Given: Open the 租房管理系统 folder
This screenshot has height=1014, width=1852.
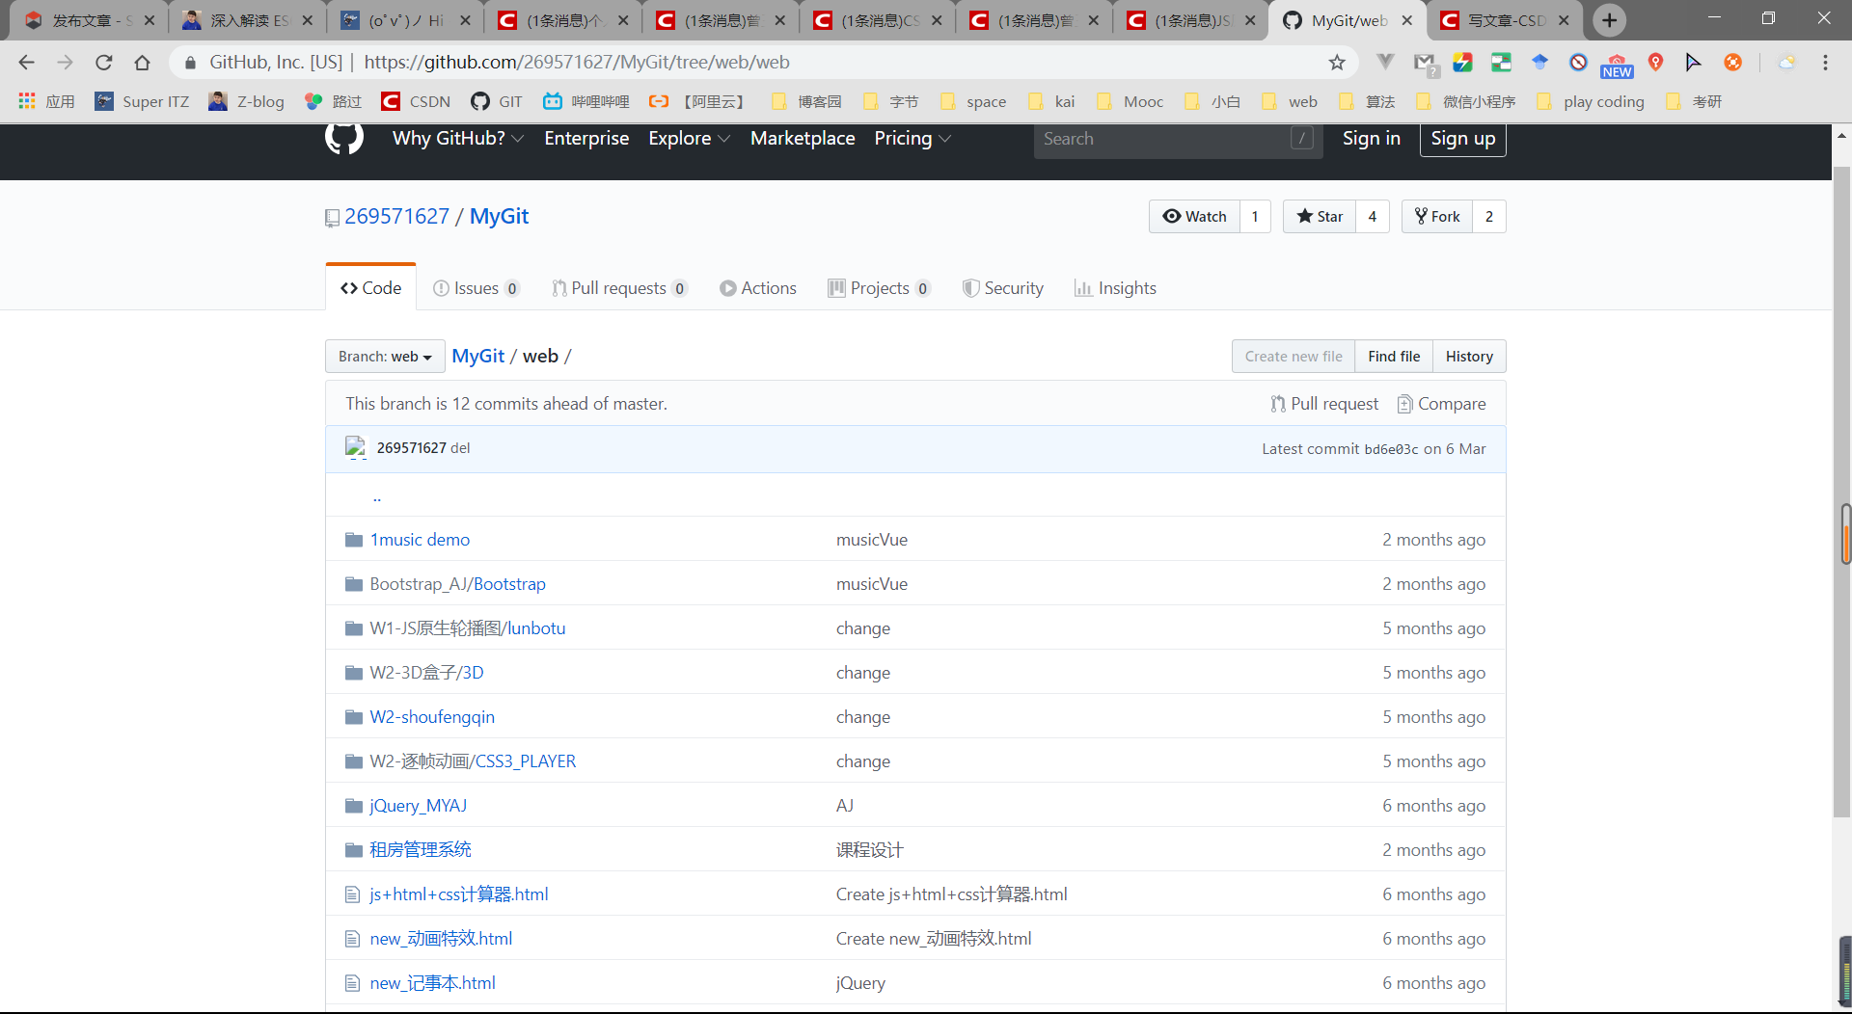Looking at the screenshot, I should click(421, 850).
